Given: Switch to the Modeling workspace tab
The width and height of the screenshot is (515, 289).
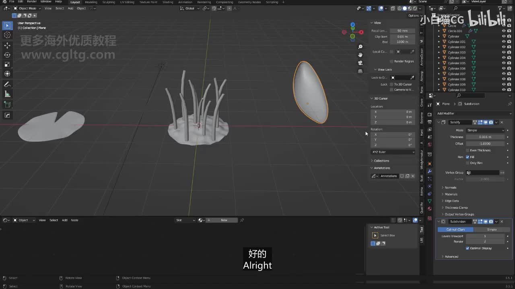Looking at the screenshot, I should [x=91, y=2].
